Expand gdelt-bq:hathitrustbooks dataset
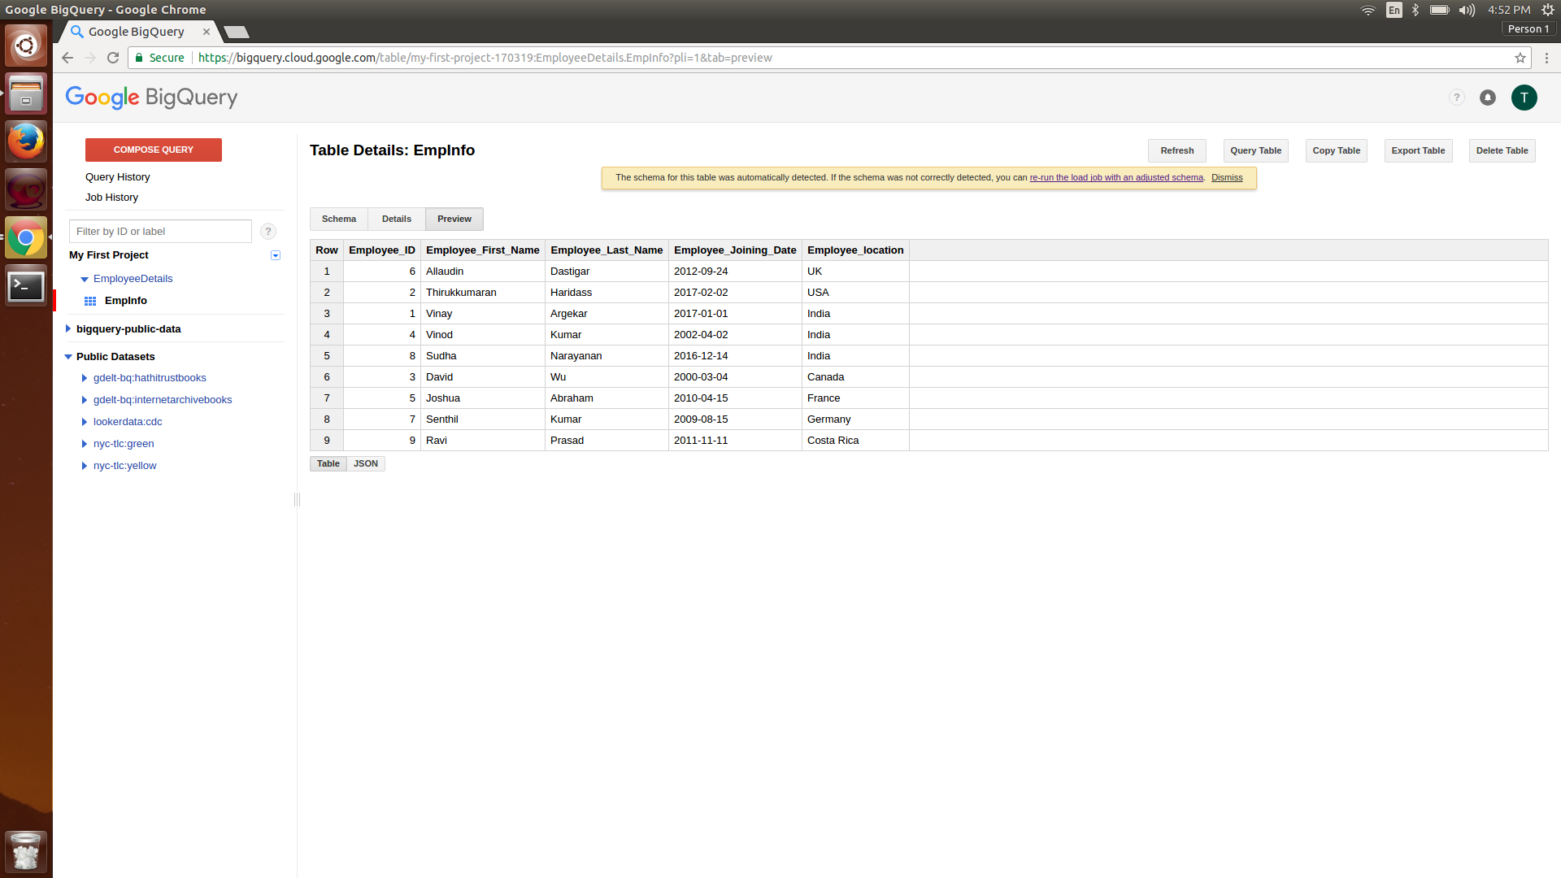 (x=85, y=378)
